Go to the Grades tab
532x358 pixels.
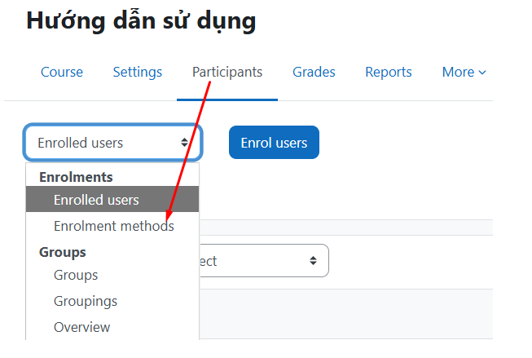click(314, 72)
